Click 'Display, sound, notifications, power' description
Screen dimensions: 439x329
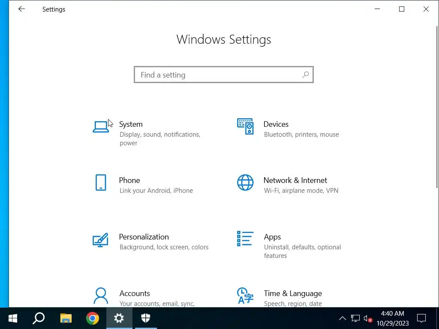click(160, 139)
